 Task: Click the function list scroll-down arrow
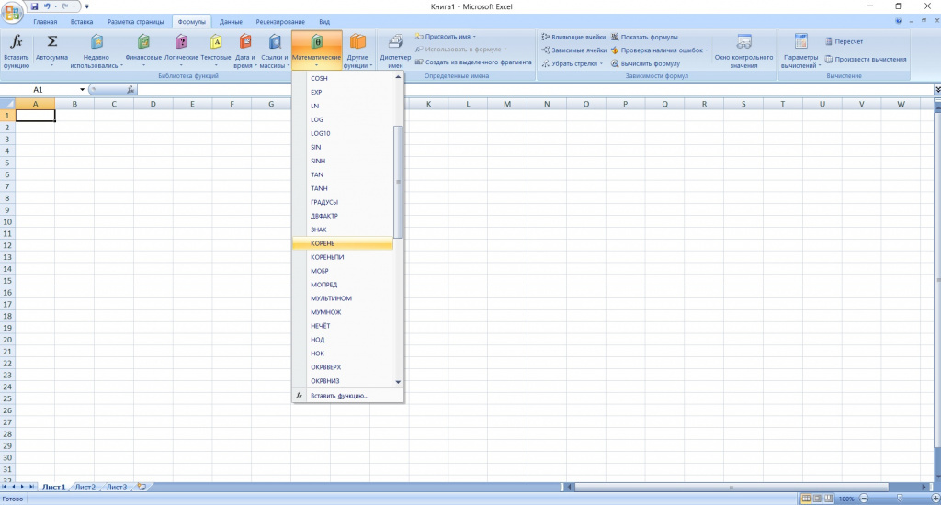[x=398, y=382]
